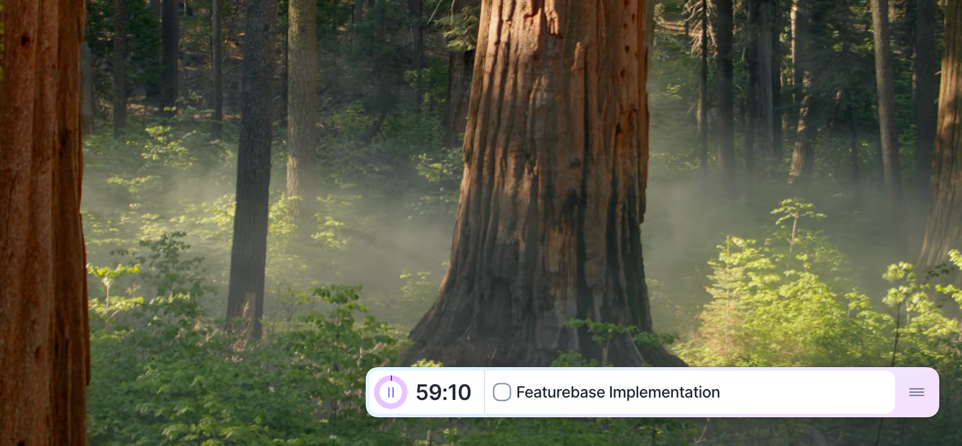Click the dark slender tree trunk left of the sequoia

pyautogui.click(x=251, y=167)
